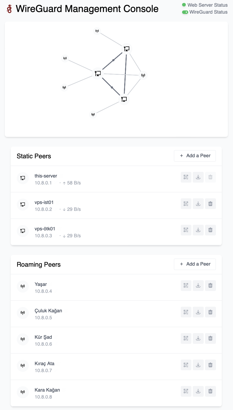Show QR code for Kıraç Ata
The height and width of the screenshot is (410, 233).
pyautogui.click(x=186, y=365)
